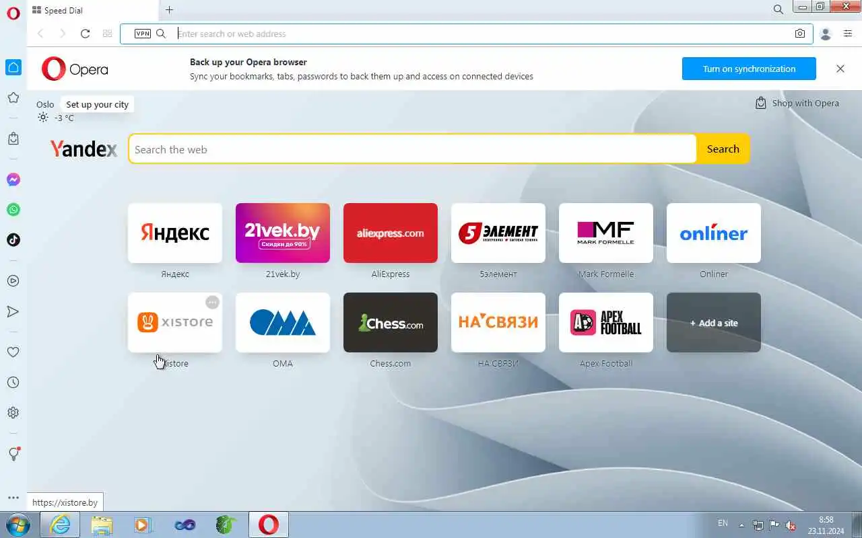
Task: Open the lightbulb tips icon
Action: [13, 454]
